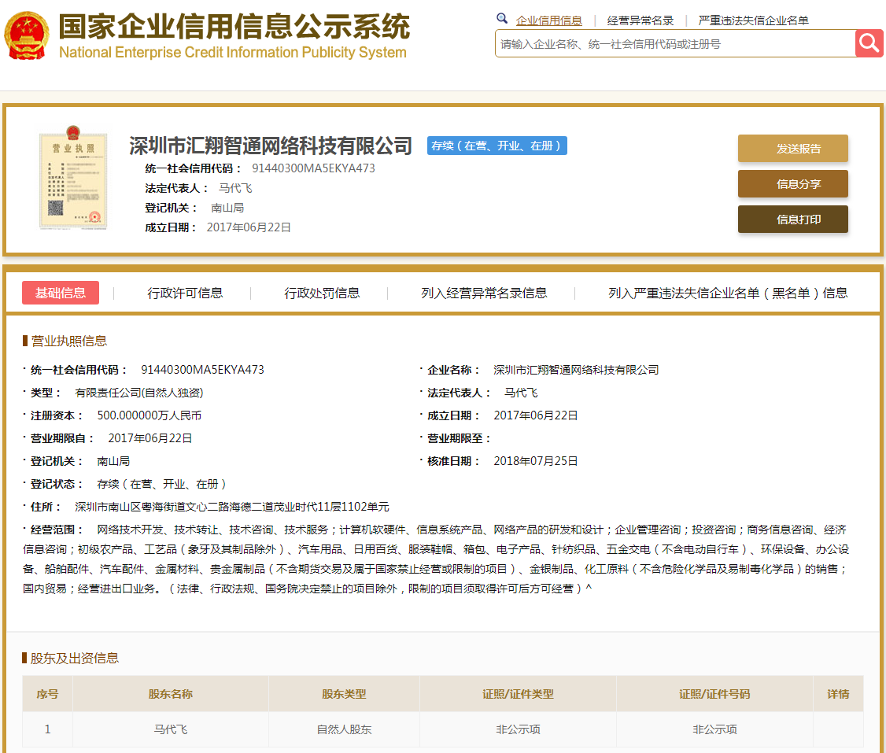Switch to the 列入经营异常名录信息 tab
The height and width of the screenshot is (753, 886).
tap(484, 293)
